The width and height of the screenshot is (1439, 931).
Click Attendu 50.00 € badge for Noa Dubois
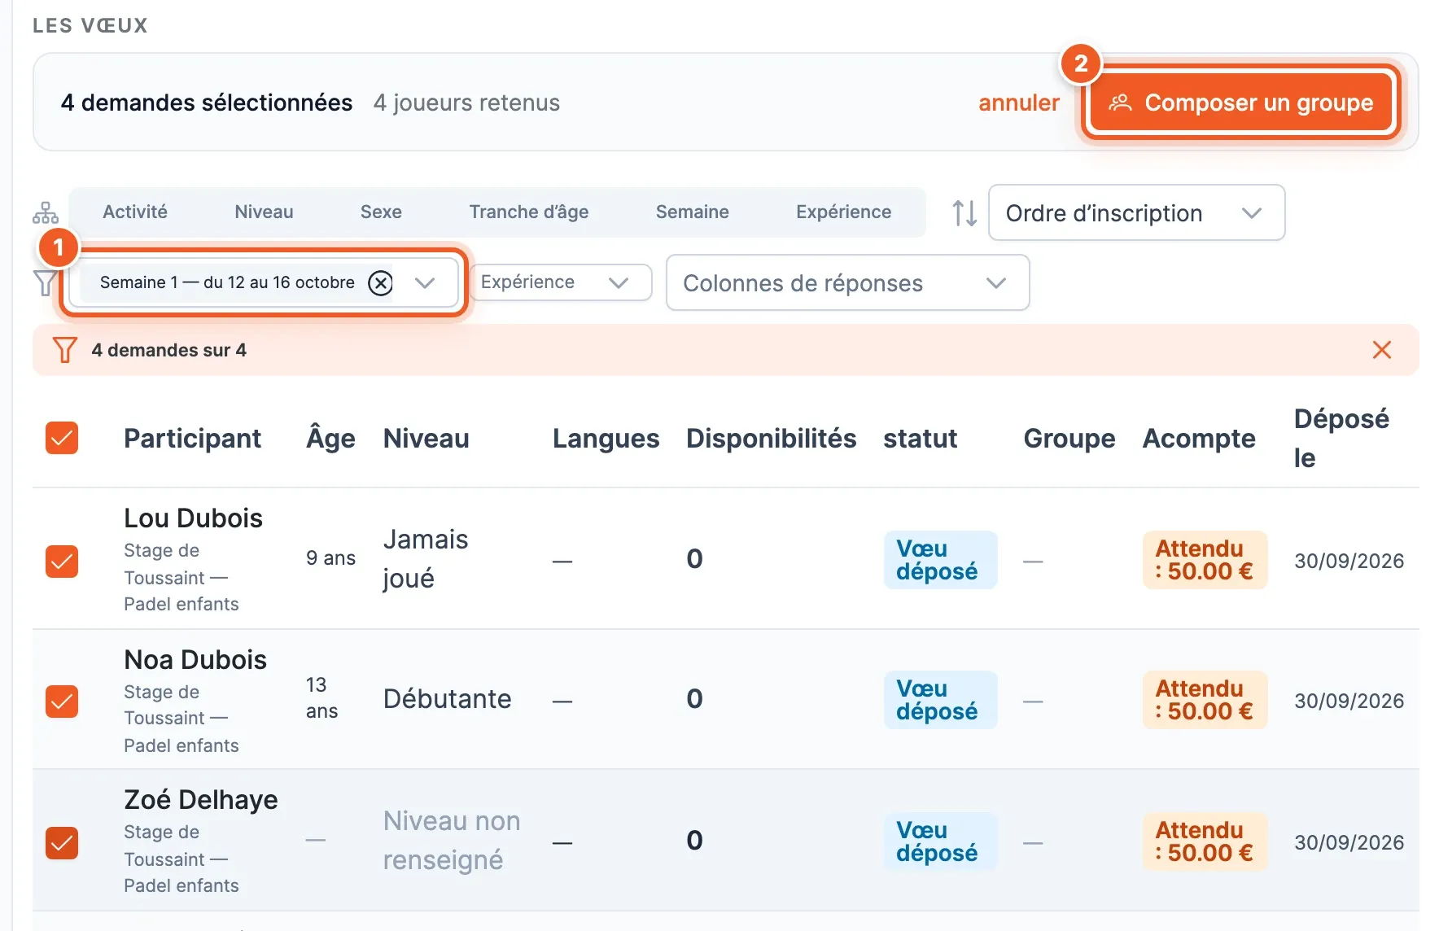click(x=1205, y=700)
